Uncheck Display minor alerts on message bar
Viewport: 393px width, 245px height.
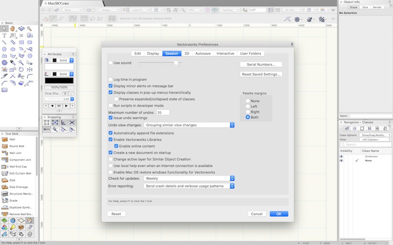pyautogui.click(x=111, y=86)
